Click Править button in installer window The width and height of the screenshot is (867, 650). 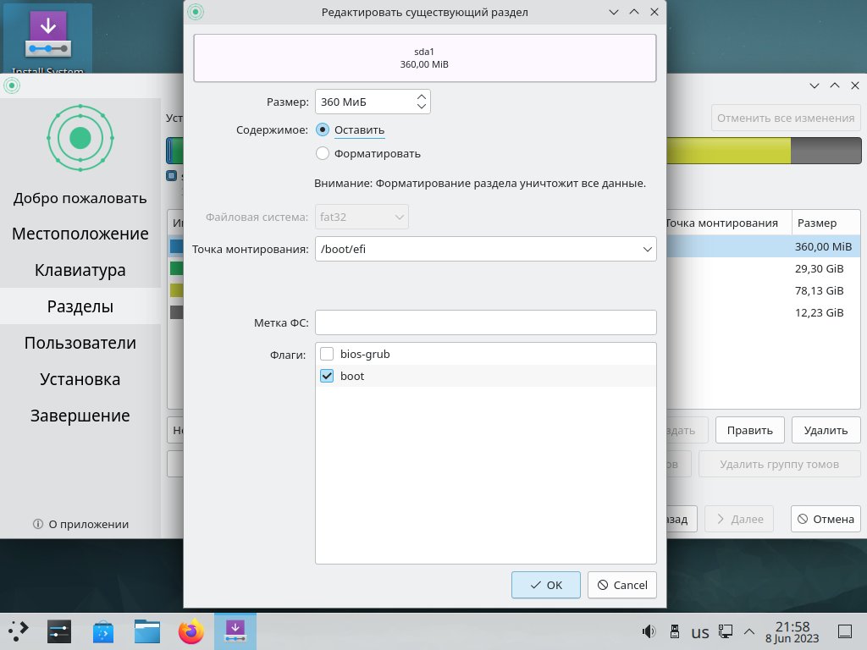click(x=750, y=430)
